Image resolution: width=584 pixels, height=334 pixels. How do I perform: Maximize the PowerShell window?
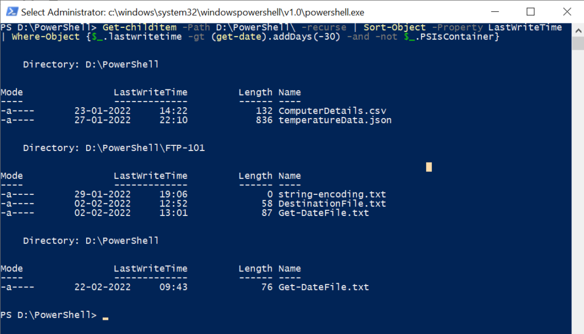[x=532, y=11]
